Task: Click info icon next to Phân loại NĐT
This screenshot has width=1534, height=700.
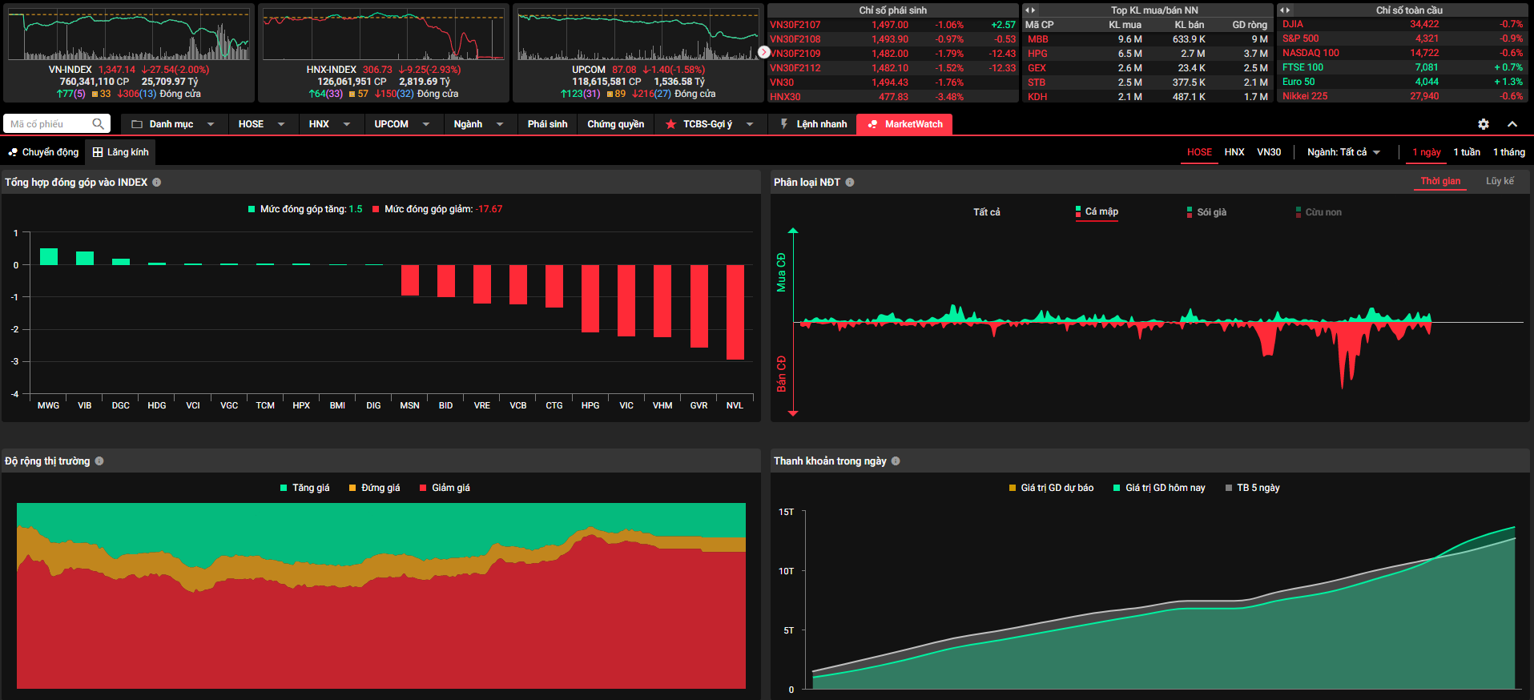Action: [850, 183]
